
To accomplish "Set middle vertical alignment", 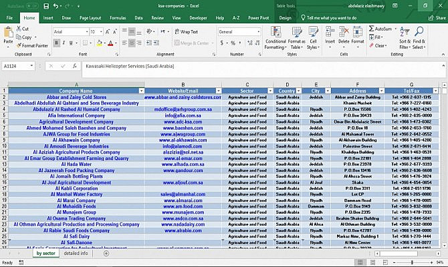I will click(x=132, y=31).
